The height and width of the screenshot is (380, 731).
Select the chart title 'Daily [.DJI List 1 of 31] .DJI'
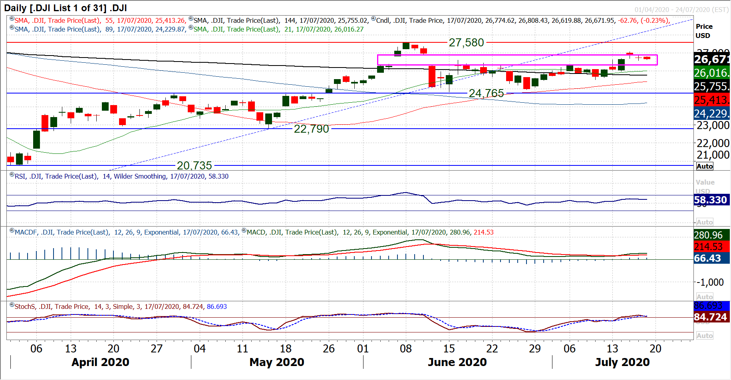pyautogui.click(x=66, y=8)
